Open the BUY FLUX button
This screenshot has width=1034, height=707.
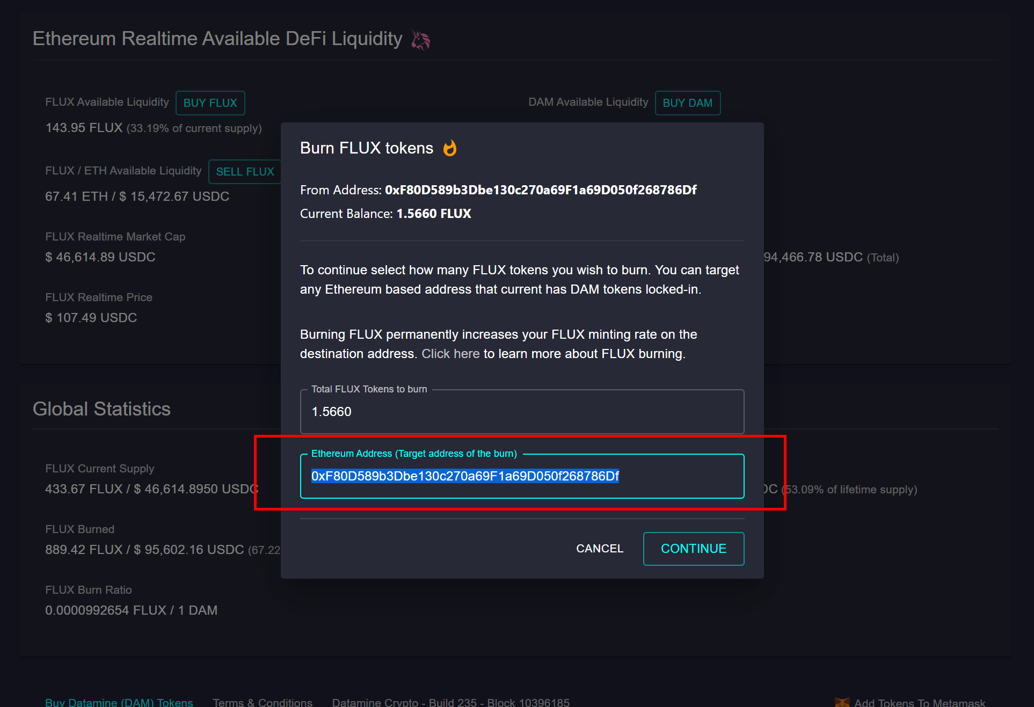210,103
